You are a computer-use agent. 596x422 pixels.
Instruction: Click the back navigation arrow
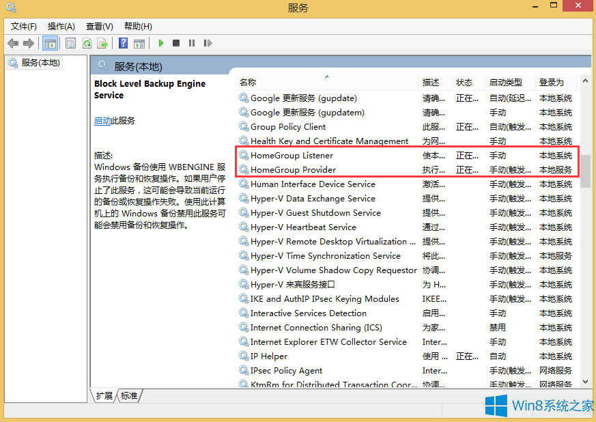tap(13, 43)
